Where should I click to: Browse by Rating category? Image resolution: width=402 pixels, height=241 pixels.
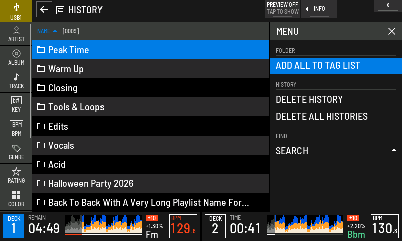[16, 175]
